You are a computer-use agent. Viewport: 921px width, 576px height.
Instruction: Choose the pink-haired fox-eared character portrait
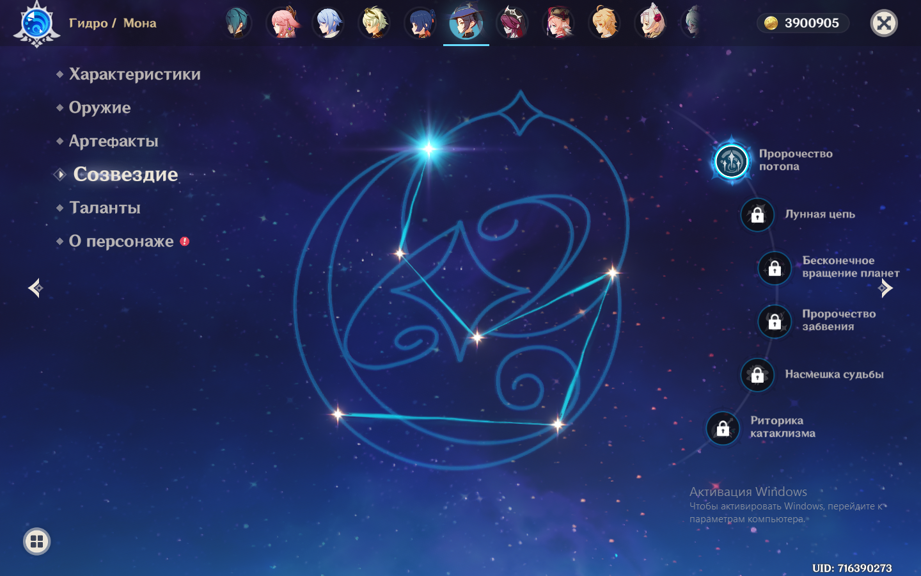click(x=283, y=22)
